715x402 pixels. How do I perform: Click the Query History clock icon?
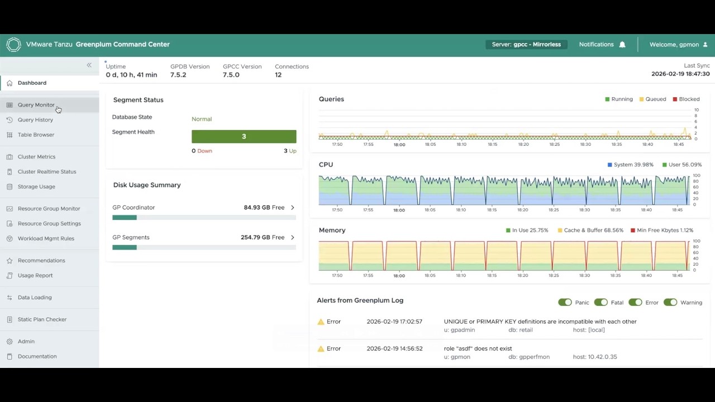click(9, 120)
